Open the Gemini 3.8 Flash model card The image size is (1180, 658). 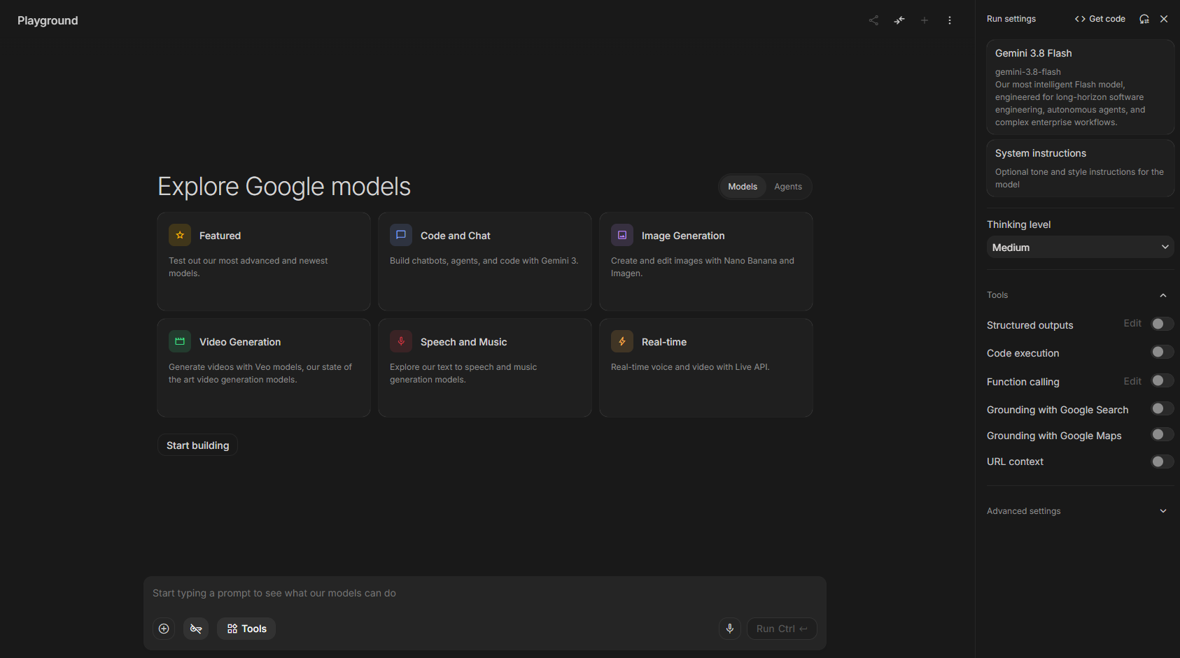tap(1081, 87)
